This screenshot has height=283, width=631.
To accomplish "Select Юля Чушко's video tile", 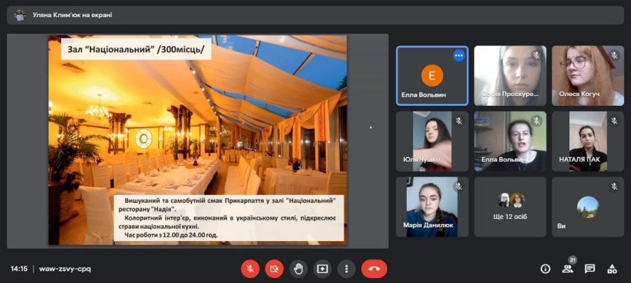I will 432,141.
